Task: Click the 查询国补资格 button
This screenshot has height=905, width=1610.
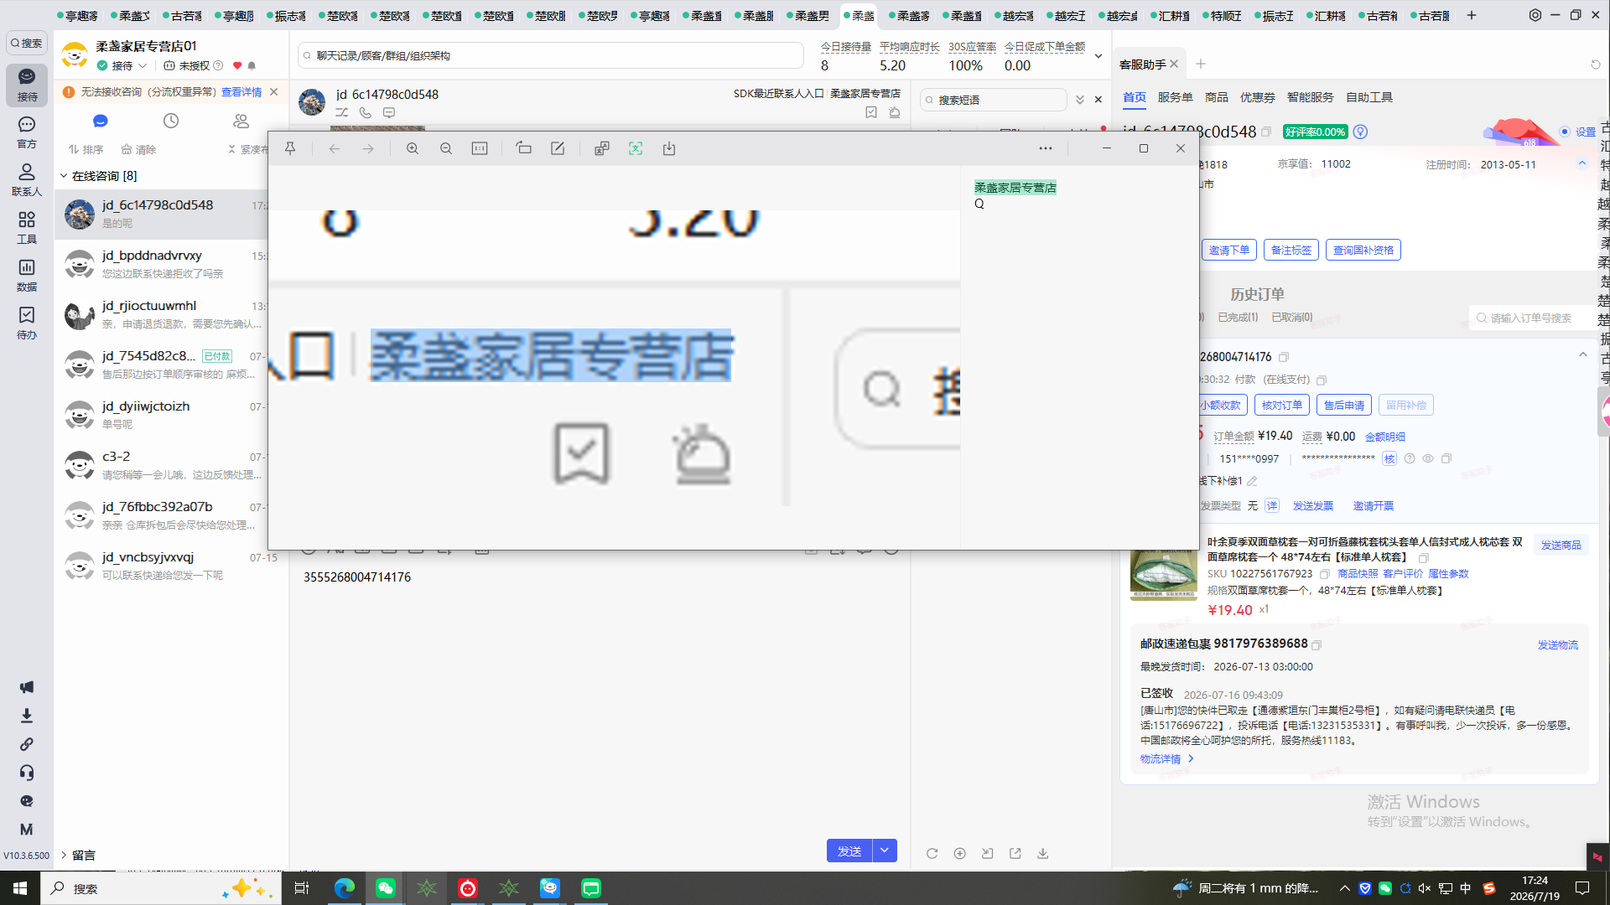Action: pyautogui.click(x=1363, y=250)
